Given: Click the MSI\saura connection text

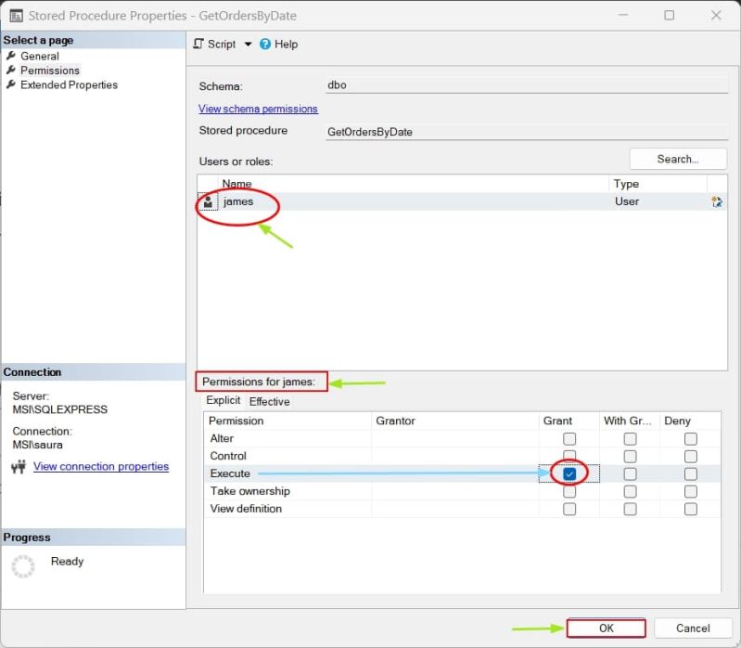Looking at the screenshot, I should pos(37,445).
